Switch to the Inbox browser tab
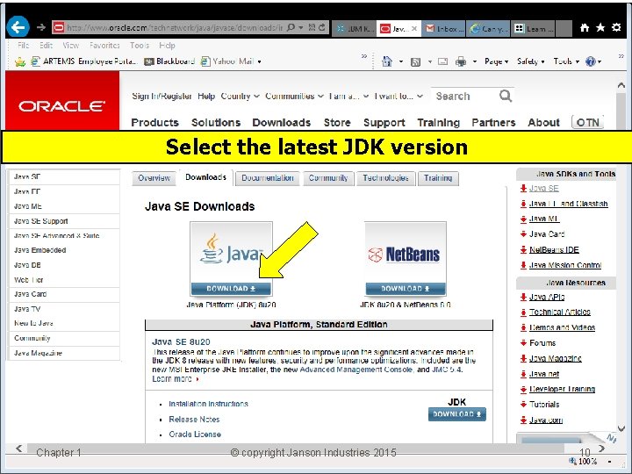This screenshot has width=632, height=474. [x=443, y=29]
